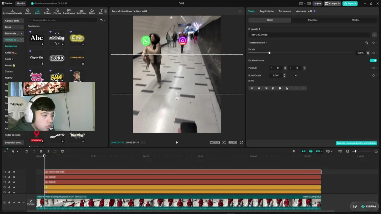This screenshot has height=214, width=381.
Task: Align text to horizontal center
Action: pyautogui.click(x=259, y=88)
